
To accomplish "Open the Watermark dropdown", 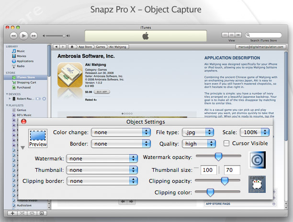I will point(102,159).
